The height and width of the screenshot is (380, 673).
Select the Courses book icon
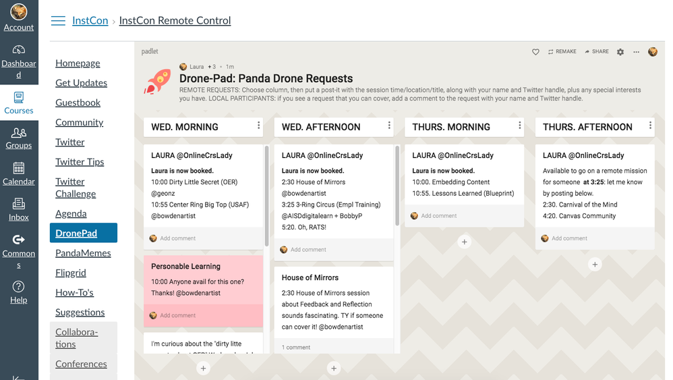click(18, 97)
